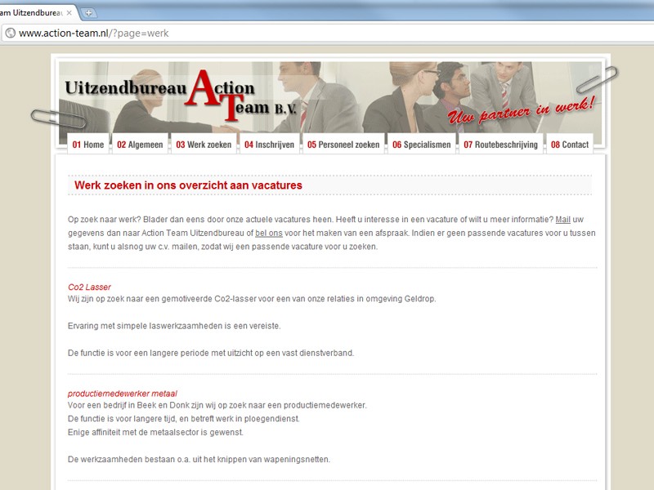
Task: Click text 'Wij zijn op zoek naar een gemotiveerde Co2-lasser'
Action: (x=162, y=299)
